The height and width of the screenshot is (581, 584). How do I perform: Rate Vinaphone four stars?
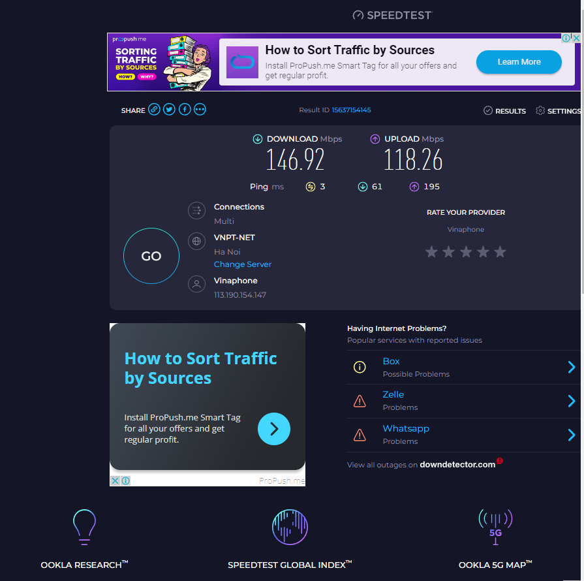tap(483, 252)
